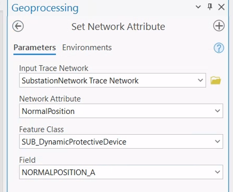Open the tool help question mark icon
The height and width of the screenshot is (192, 233).
(x=219, y=48)
